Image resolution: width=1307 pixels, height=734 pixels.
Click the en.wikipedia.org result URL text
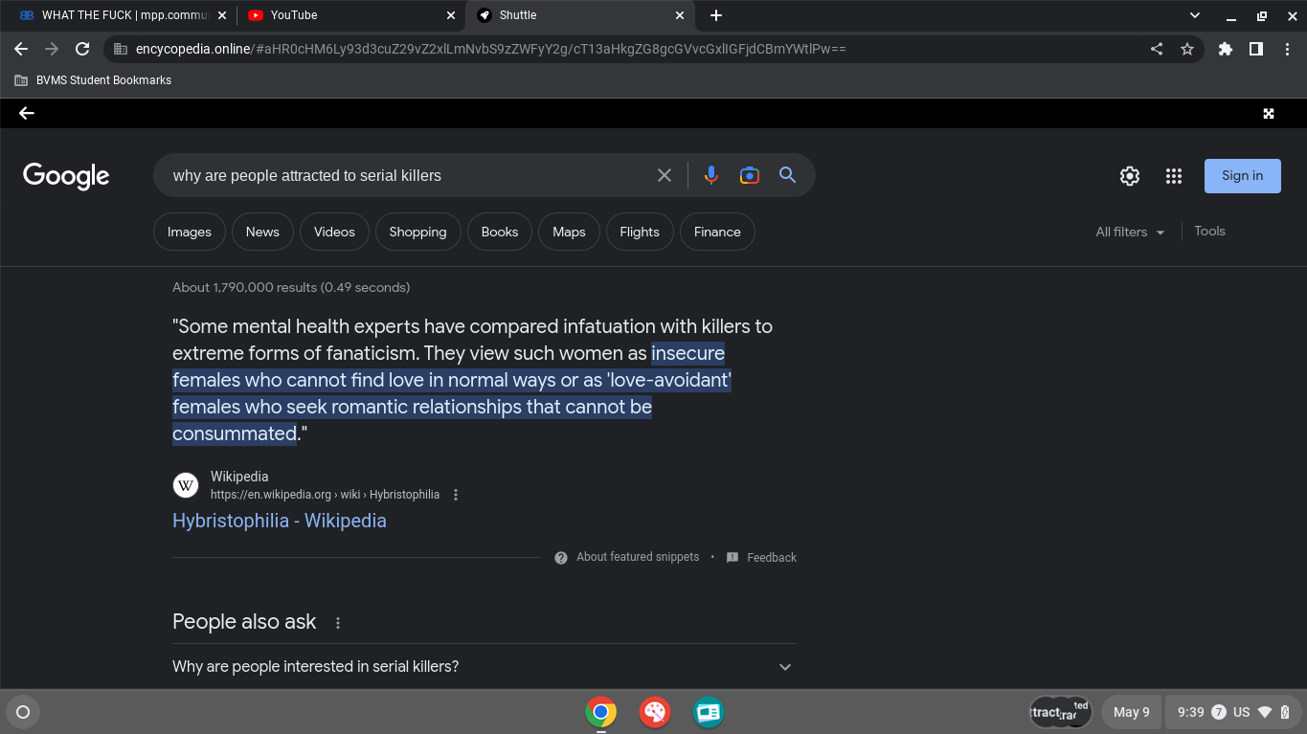tap(325, 495)
